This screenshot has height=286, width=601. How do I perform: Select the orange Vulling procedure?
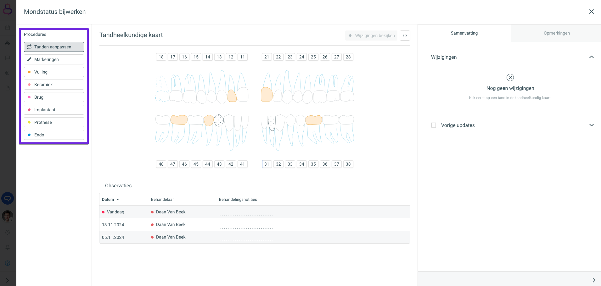pos(54,72)
